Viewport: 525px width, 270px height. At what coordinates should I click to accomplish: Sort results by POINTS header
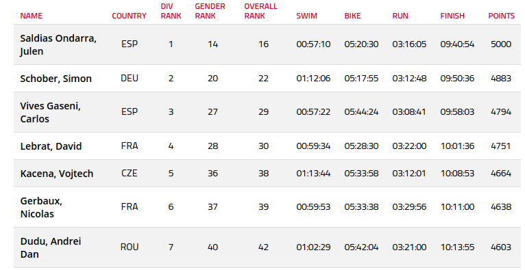(501, 16)
